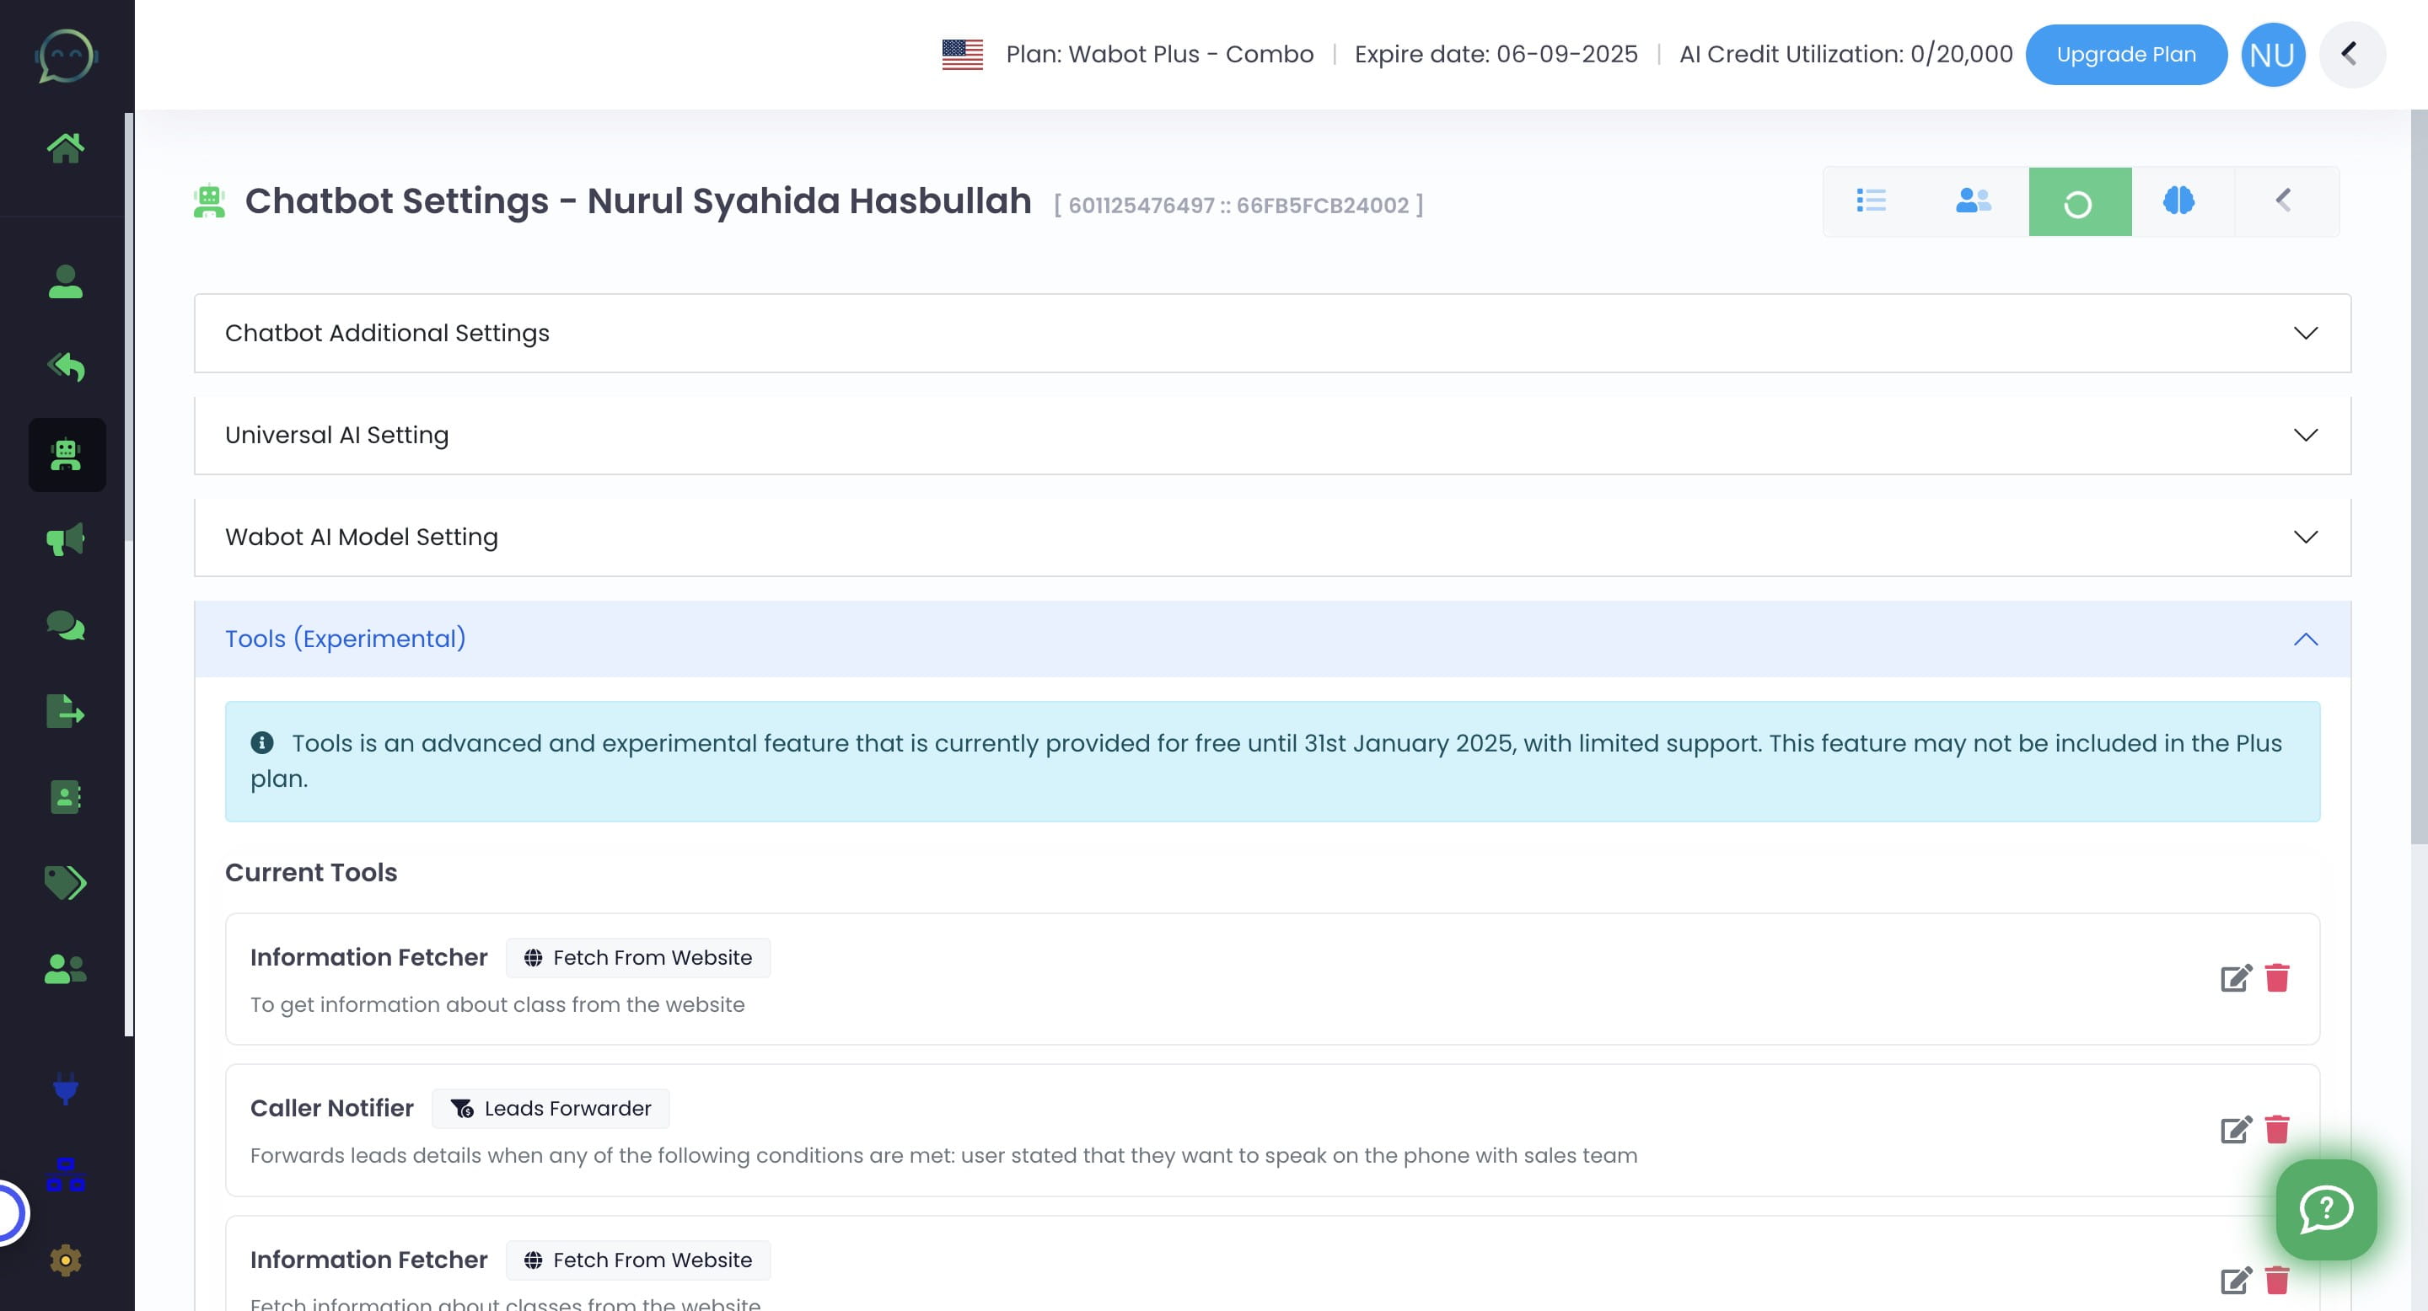Expand the Universal AI Setting section
This screenshot has width=2428, height=1311.
coord(2307,434)
